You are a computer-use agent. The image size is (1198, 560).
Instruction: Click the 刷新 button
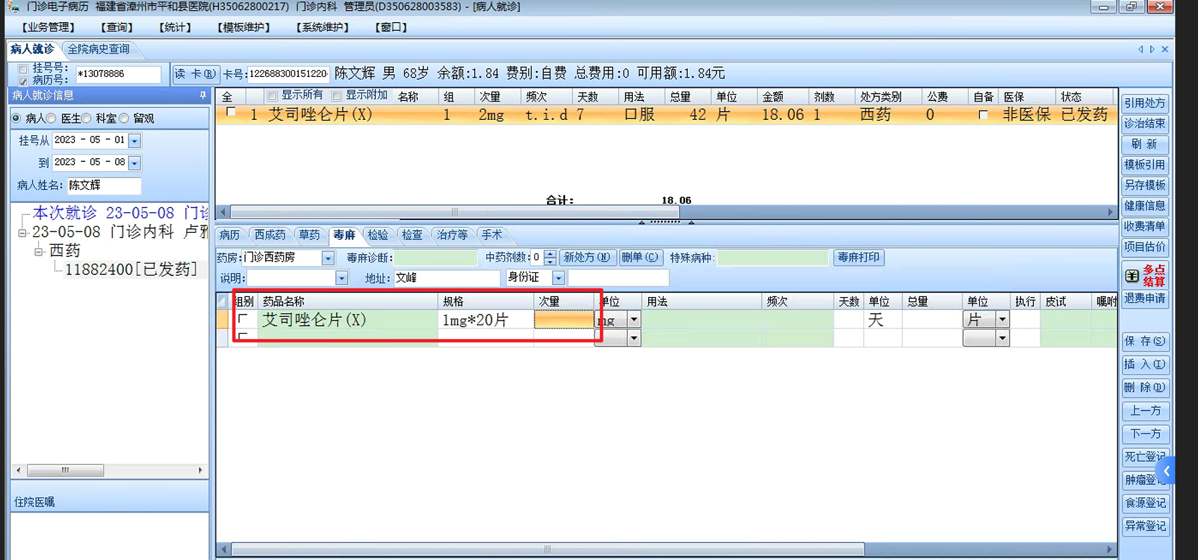pyautogui.click(x=1145, y=145)
